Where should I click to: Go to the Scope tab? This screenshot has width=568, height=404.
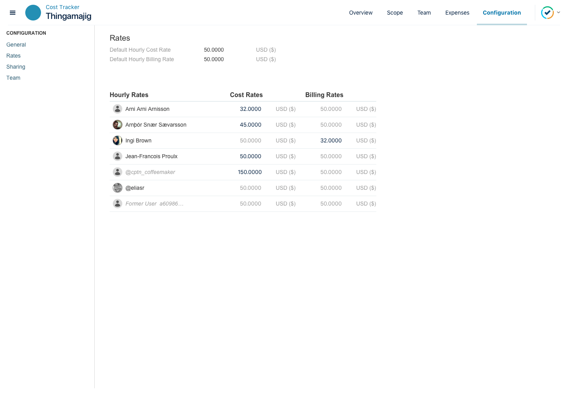click(395, 13)
